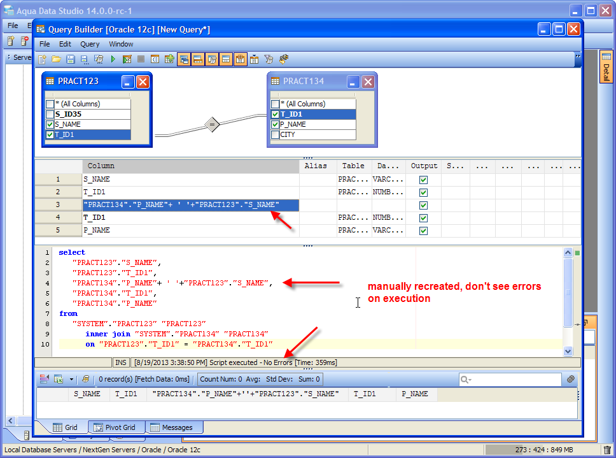Click the trash garbage-collect icon in status bar
This screenshot has width=616, height=458.
[607, 450]
